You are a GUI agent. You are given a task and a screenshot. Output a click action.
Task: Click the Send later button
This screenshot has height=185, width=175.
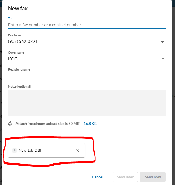point(125,177)
